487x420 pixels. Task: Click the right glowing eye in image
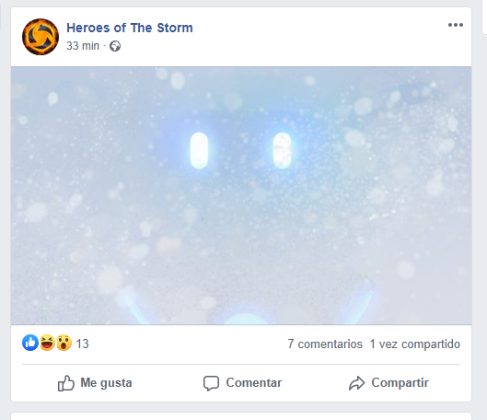click(282, 151)
